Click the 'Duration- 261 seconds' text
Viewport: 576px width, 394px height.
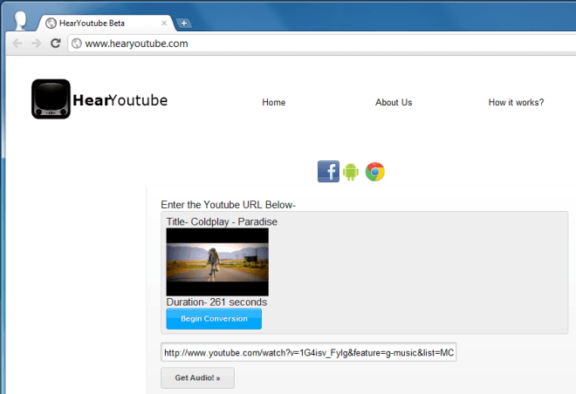216,302
